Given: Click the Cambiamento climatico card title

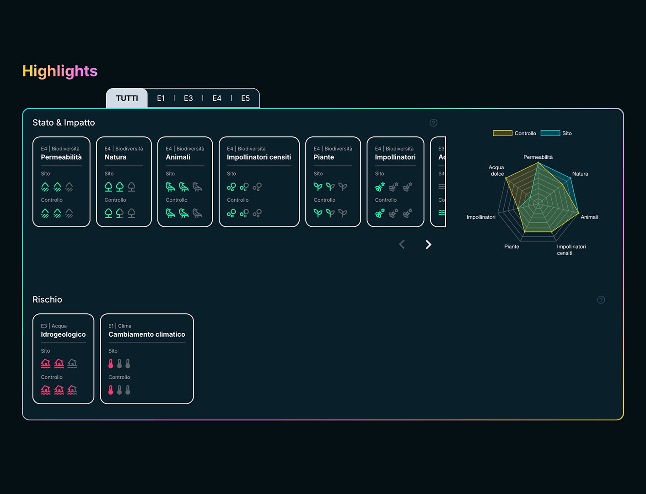Looking at the screenshot, I should click(147, 334).
